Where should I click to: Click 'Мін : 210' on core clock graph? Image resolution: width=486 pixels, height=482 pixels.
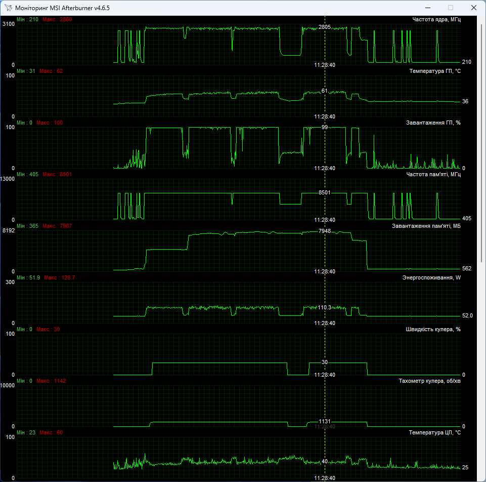(x=28, y=20)
